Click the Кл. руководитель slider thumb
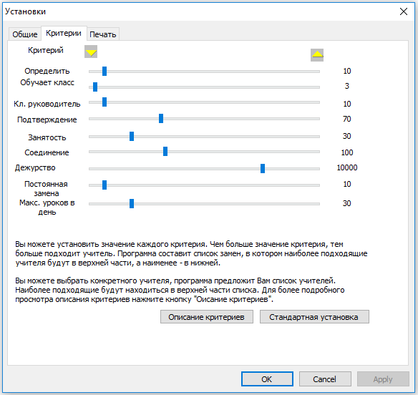418x395 pixels. [104, 102]
